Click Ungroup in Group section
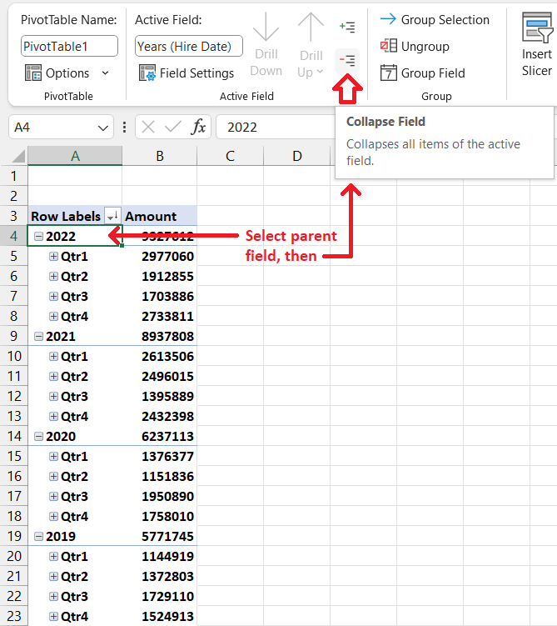Screen dimensions: 557x626 tap(415, 47)
